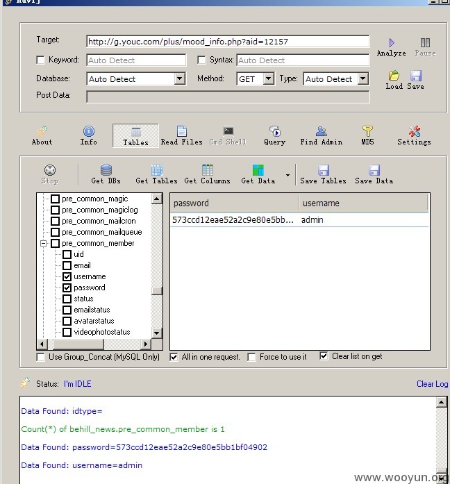Enable the Keyword checkbox
Screen dimensions: 450x484
click(x=40, y=60)
